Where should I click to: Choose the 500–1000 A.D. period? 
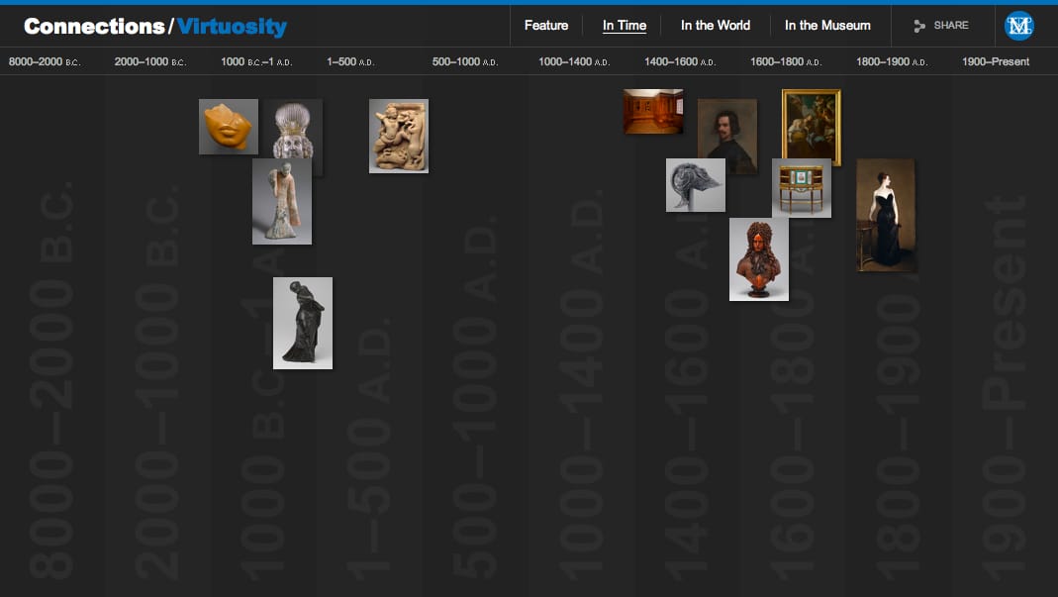(465, 61)
